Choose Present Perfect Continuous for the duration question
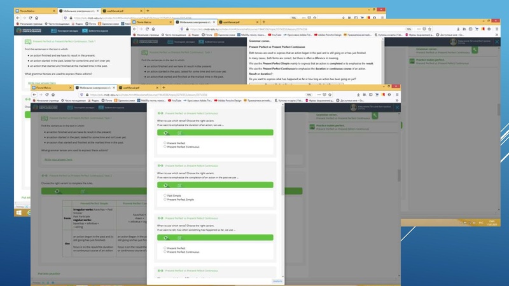This screenshot has width=509, height=286. pyautogui.click(x=165, y=147)
